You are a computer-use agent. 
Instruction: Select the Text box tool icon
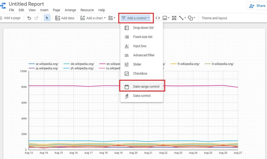click(174, 18)
